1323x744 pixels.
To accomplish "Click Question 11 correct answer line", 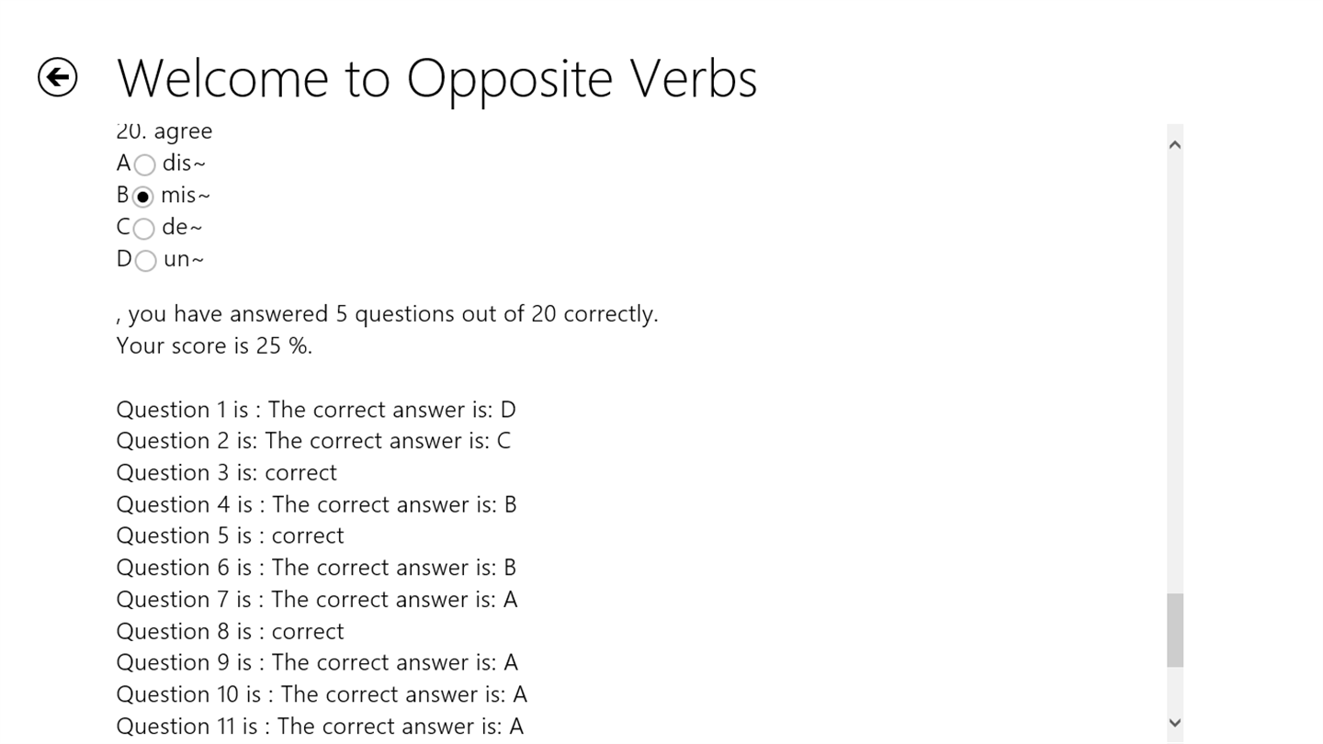I will 320,727.
